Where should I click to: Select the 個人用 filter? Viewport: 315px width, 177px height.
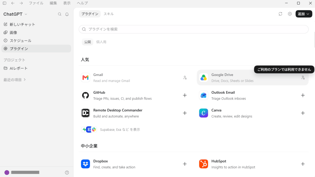101,42
